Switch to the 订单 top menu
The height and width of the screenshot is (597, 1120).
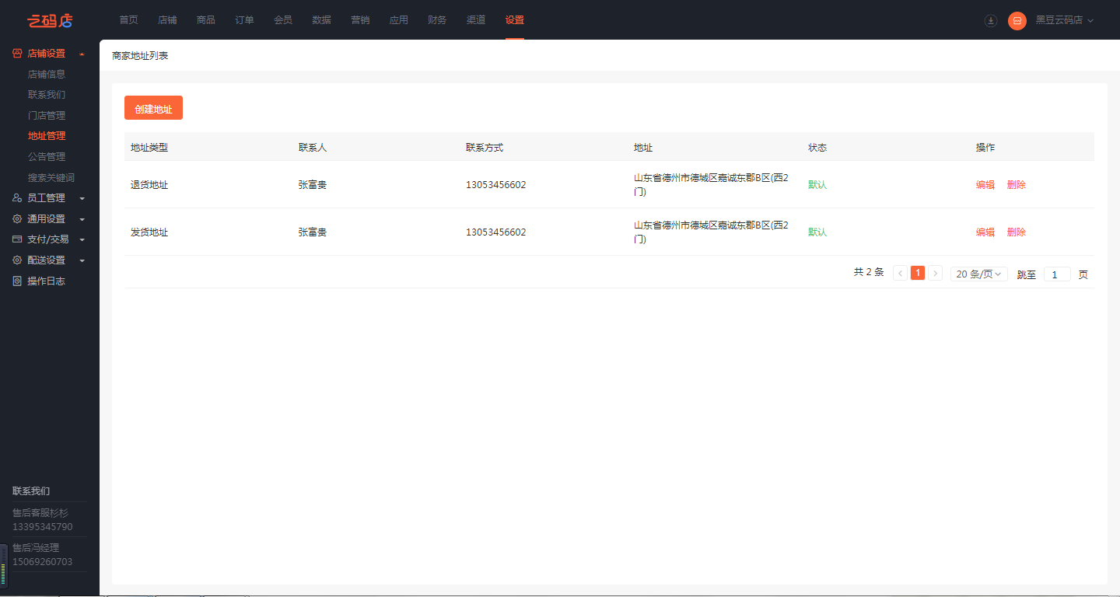click(x=244, y=20)
